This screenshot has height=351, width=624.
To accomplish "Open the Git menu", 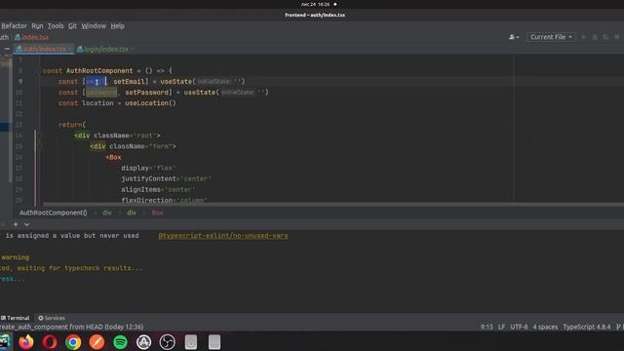I will tap(72, 26).
